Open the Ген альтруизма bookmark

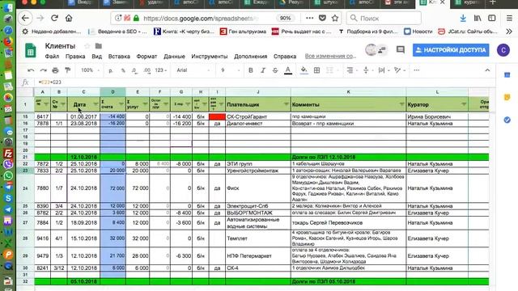[x=243, y=32]
